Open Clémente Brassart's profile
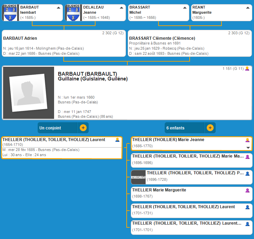This screenshot has height=239, width=254. 162,38
